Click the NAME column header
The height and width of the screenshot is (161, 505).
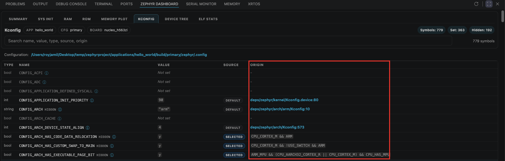(x=24, y=65)
